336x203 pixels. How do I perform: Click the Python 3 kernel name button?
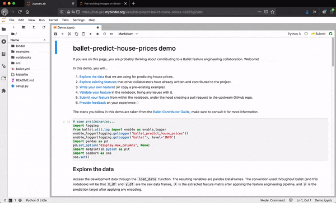point(294,33)
